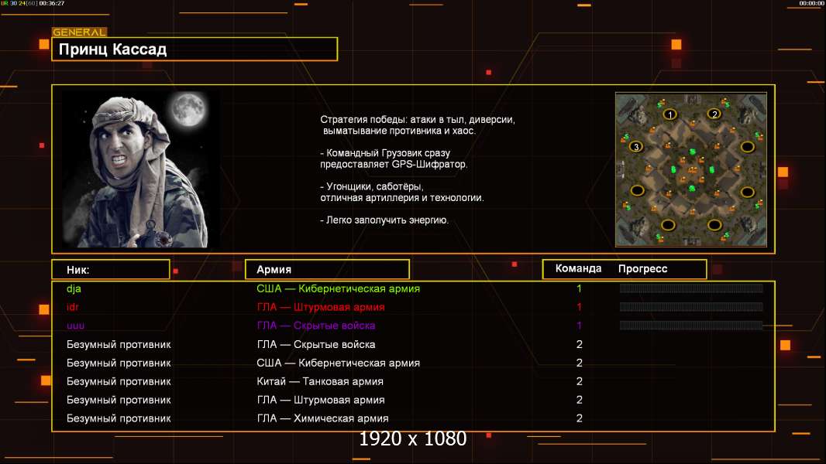
Task: Click the 'Команда' column header
Action: tap(578, 268)
